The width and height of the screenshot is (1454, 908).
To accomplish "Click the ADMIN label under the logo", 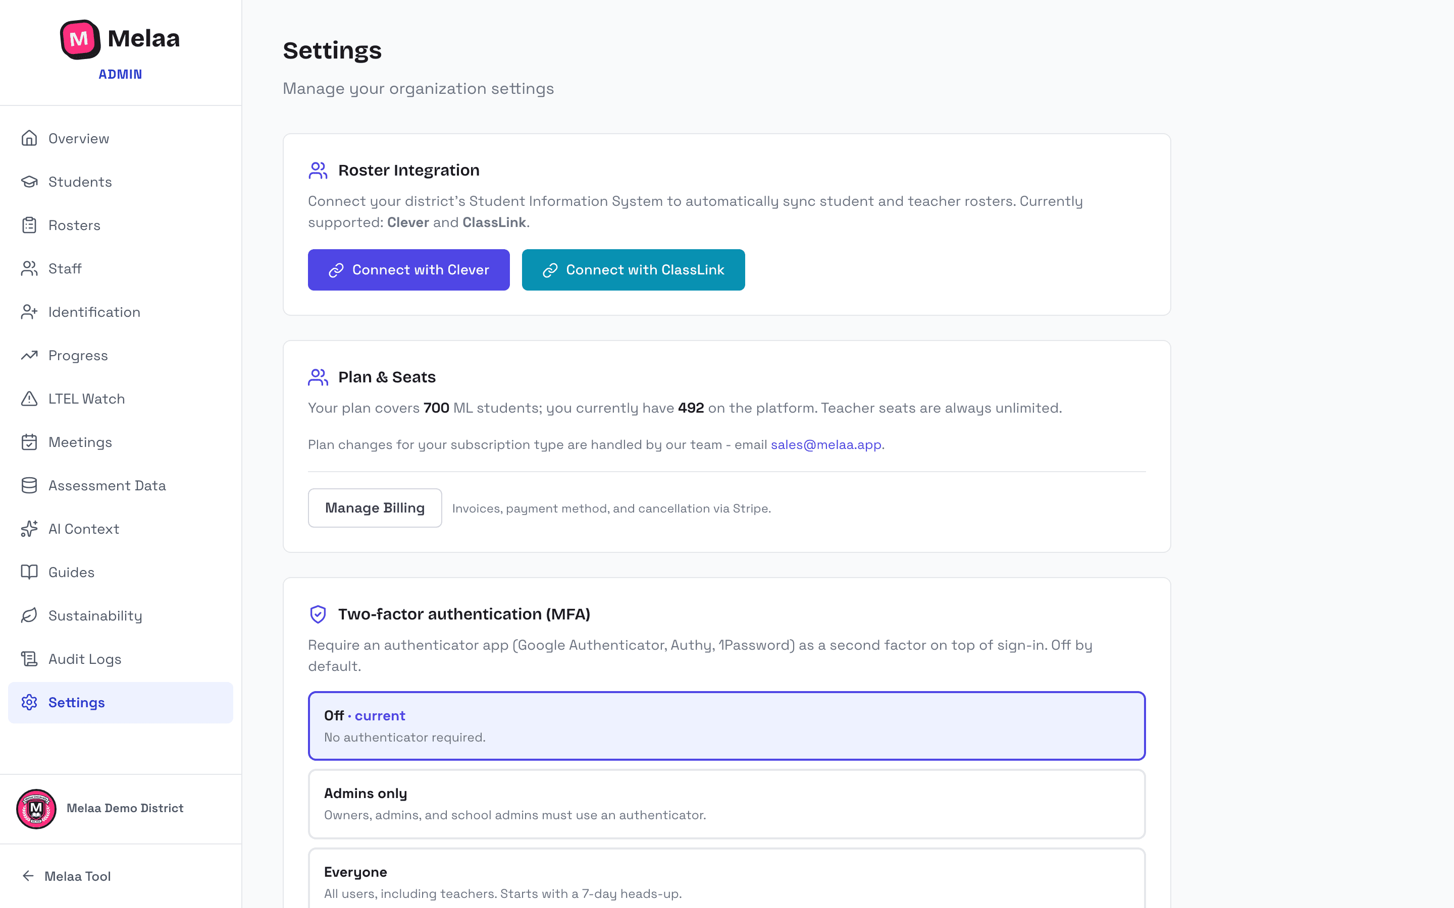I will pyautogui.click(x=120, y=74).
